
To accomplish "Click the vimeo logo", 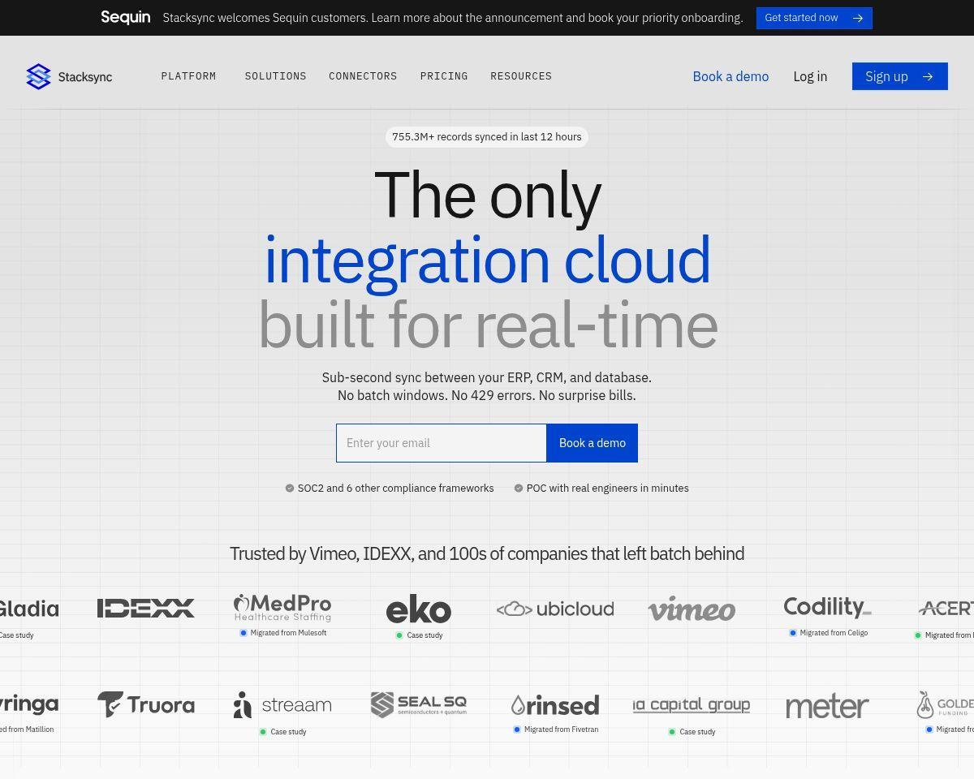I will tap(692, 609).
